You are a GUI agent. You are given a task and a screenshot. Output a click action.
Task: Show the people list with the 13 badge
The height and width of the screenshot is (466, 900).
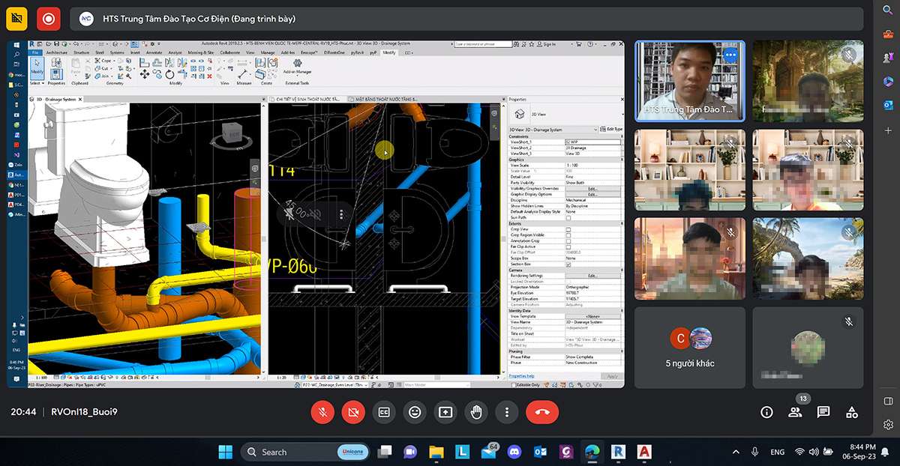[x=795, y=412]
